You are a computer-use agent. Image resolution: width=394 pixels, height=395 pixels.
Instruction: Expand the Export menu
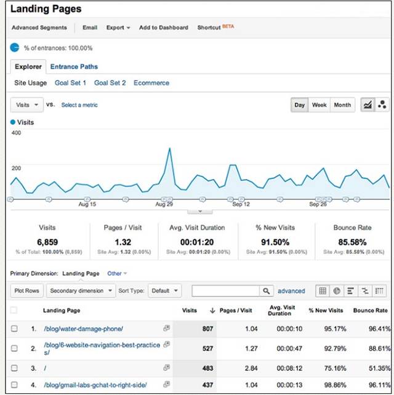click(118, 28)
